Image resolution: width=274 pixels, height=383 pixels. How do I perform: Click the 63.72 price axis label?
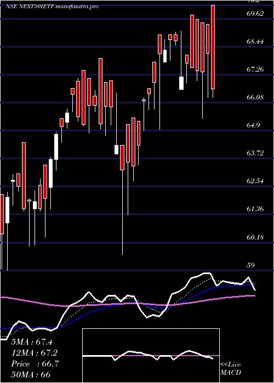pos(255,153)
